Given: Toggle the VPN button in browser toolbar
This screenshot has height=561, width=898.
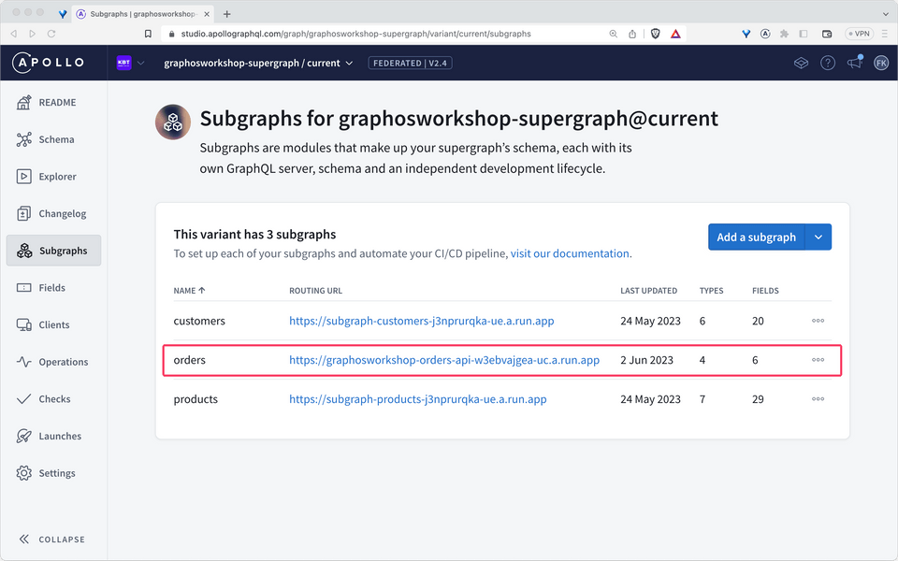Looking at the screenshot, I should click(x=859, y=34).
